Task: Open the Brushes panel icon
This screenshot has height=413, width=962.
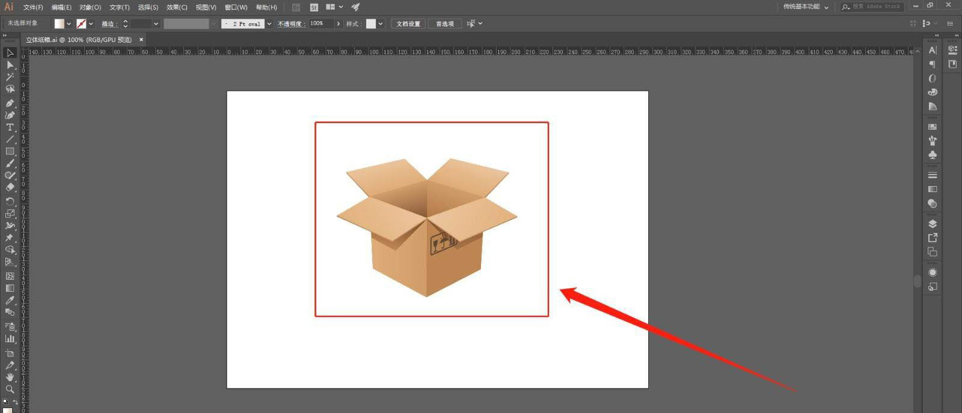Action: 933,140
